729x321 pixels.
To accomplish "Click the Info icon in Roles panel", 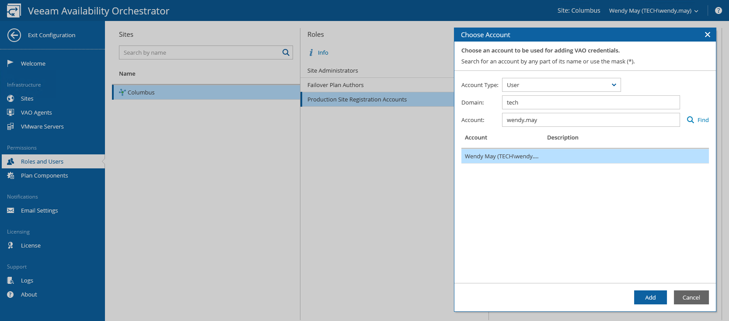I will pos(311,52).
